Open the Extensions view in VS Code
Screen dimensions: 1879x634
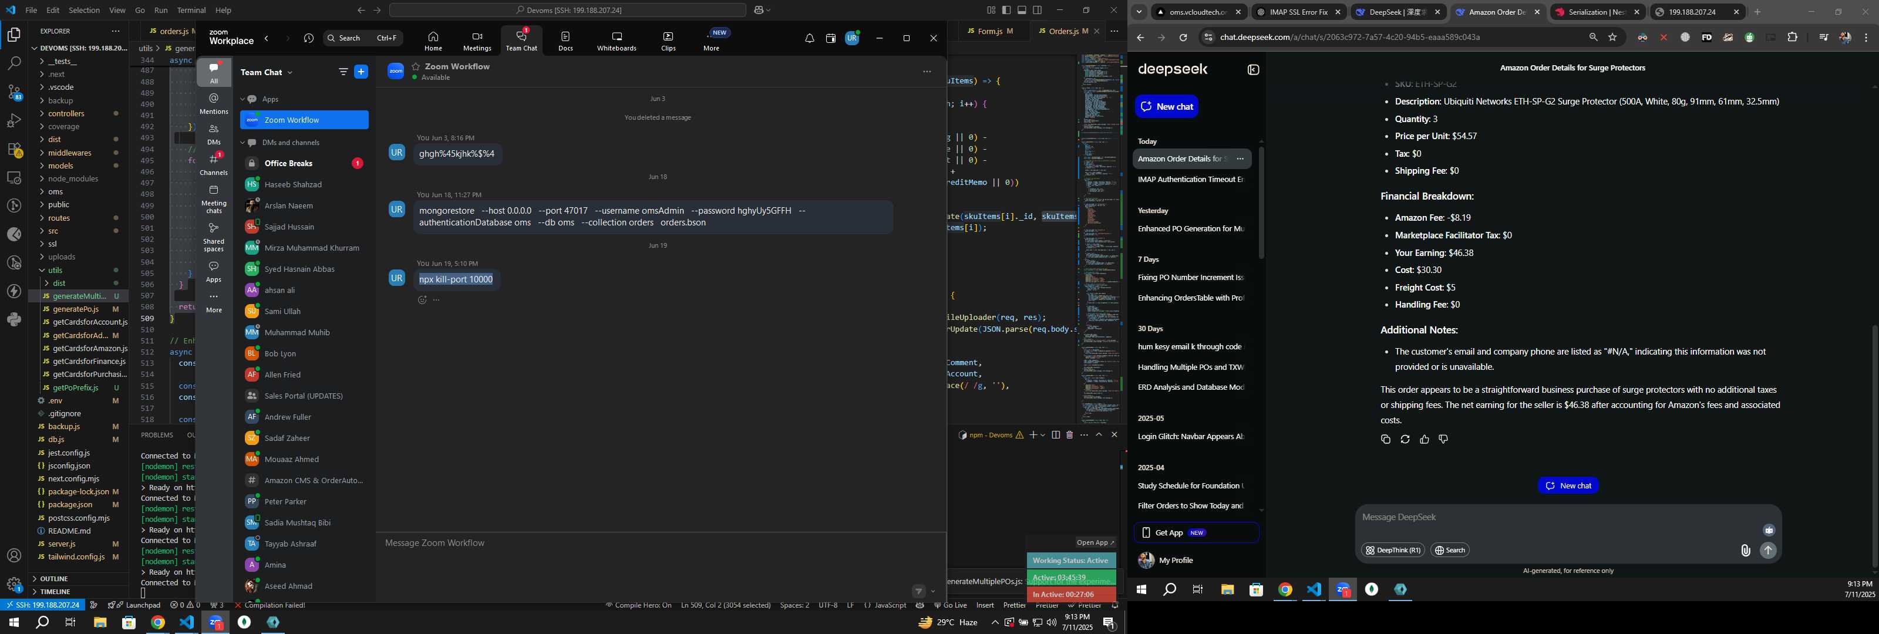pyautogui.click(x=14, y=150)
